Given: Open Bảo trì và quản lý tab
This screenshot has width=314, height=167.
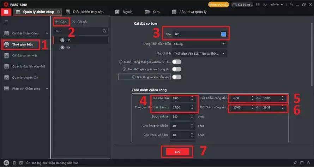Looking at the screenshot, I should pos(189,12).
